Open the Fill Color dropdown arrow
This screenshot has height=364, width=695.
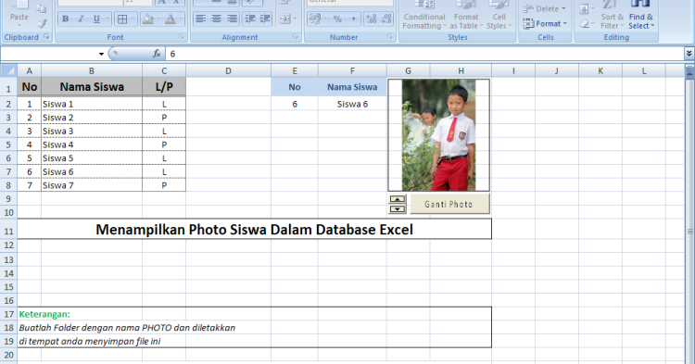pos(158,19)
